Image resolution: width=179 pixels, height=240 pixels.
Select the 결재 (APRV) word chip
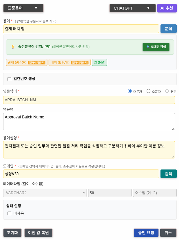click(27, 62)
